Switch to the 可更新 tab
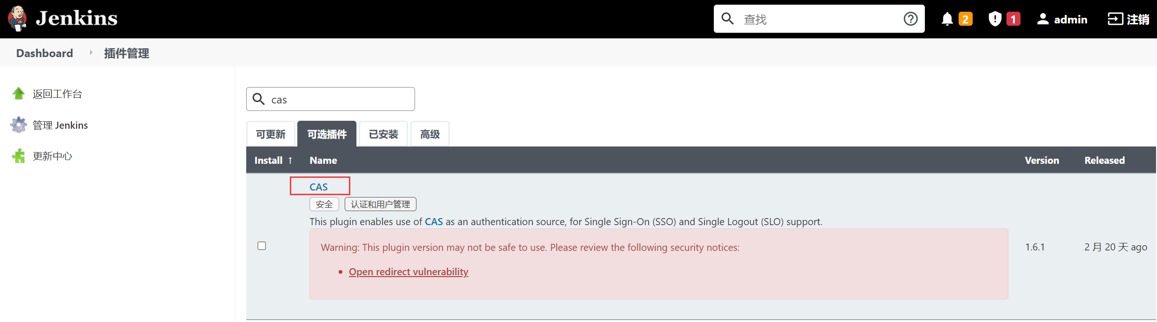 point(271,134)
